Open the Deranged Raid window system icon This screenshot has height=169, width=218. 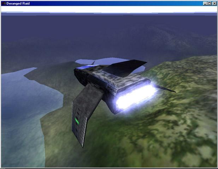(x=4, y=3)
